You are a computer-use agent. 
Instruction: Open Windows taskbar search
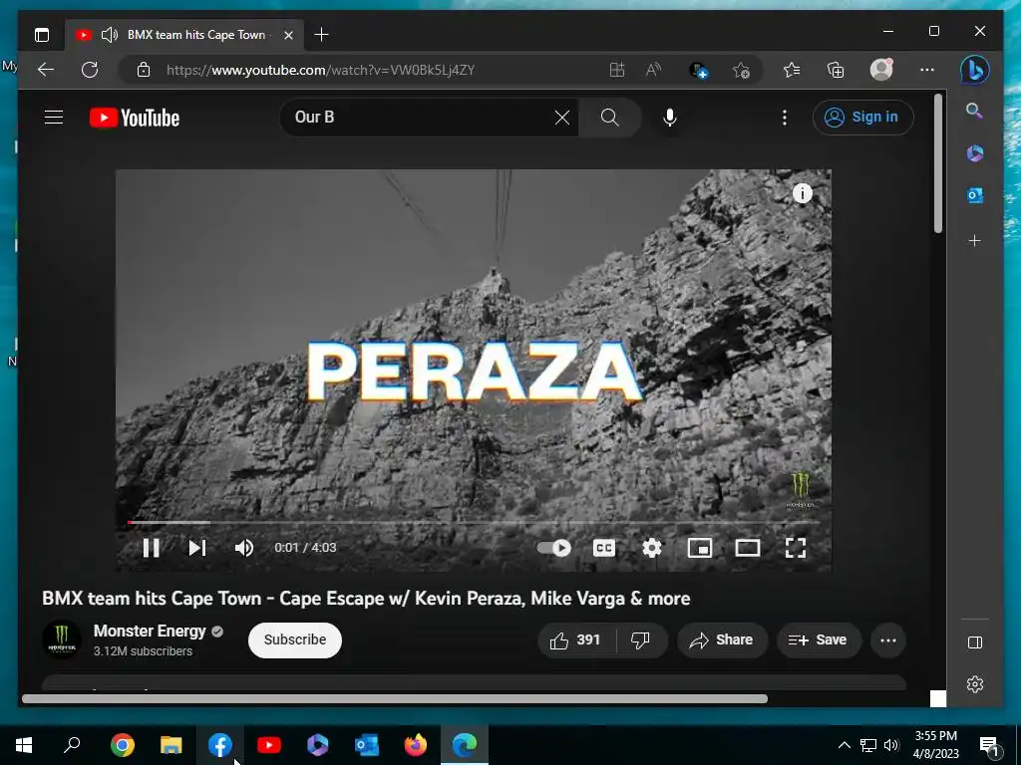pos(72,745)
